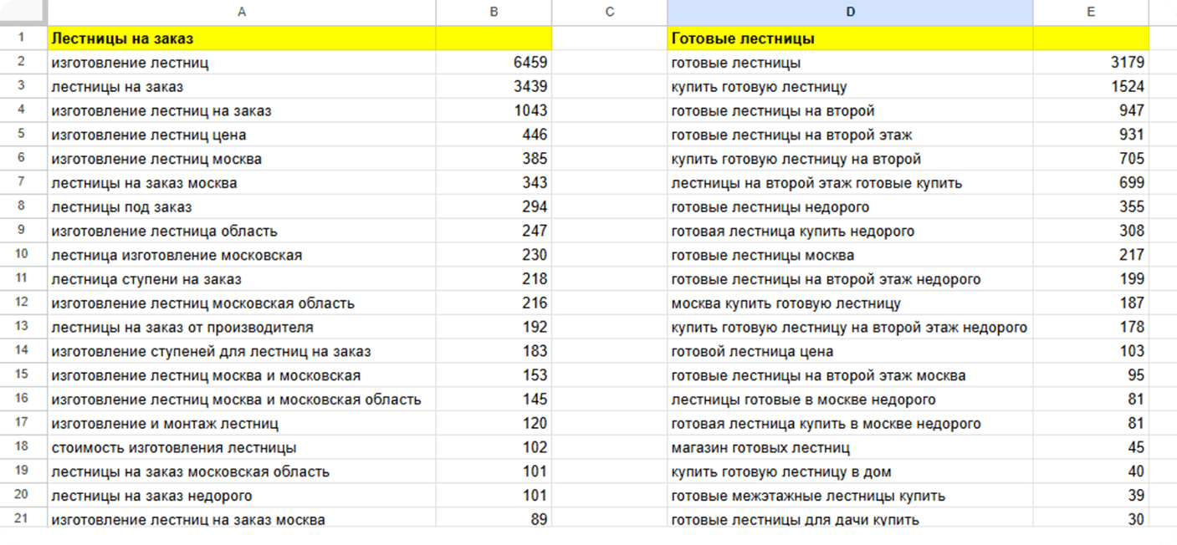Screen dimensions: 1177x545
Task: Click value 3179
Action: (x=1091, y=63)
